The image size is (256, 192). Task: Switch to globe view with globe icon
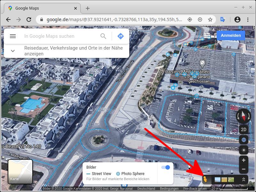pos(244,140)
